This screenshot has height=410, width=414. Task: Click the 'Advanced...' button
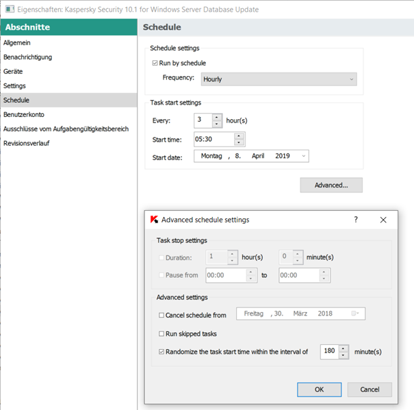[x=331, y=185]
